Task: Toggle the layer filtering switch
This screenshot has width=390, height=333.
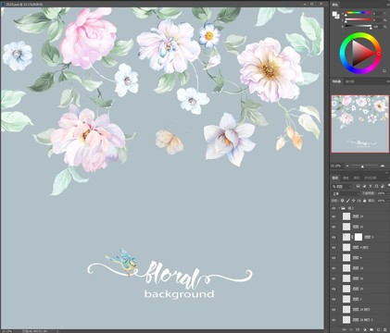Action: (389, 185)
